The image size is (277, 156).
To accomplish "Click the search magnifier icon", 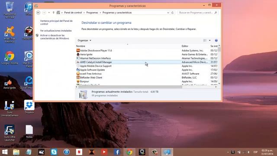I will [x=216, y=13].
